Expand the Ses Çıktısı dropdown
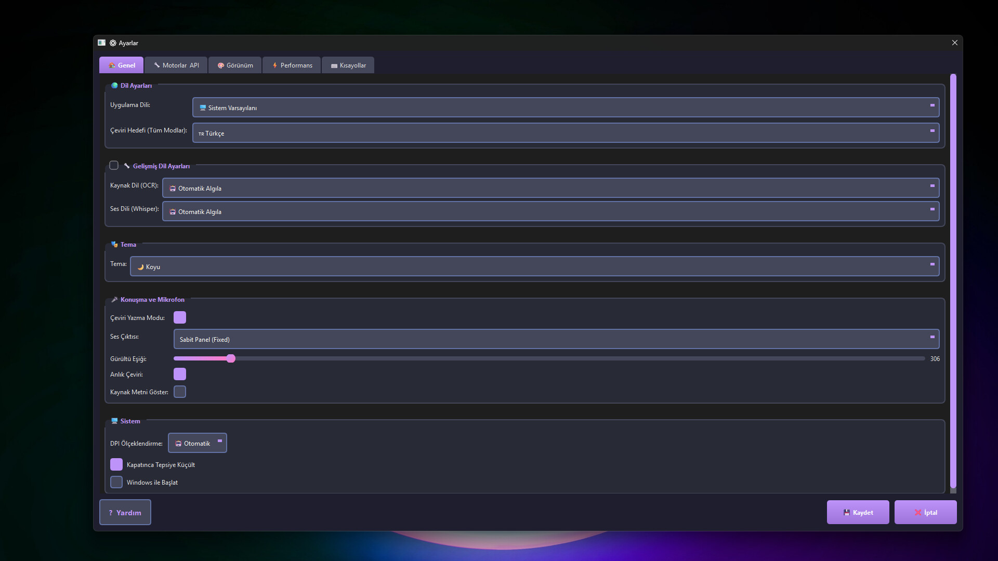This screenshot has height=561, width=998. click(x=556, y=339)
